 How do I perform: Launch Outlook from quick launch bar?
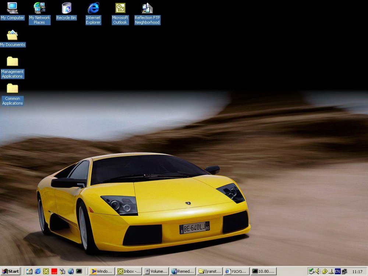pyautogui.click(x=46, y=271)
